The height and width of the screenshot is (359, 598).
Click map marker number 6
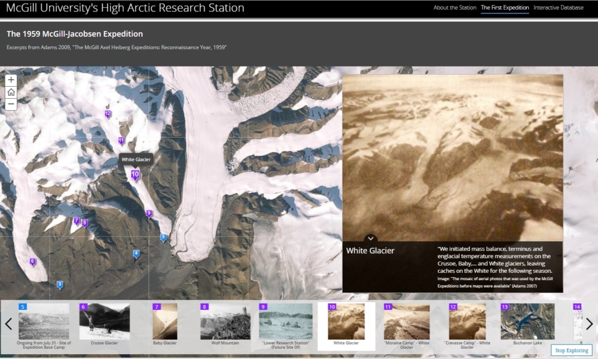[33, 261]
